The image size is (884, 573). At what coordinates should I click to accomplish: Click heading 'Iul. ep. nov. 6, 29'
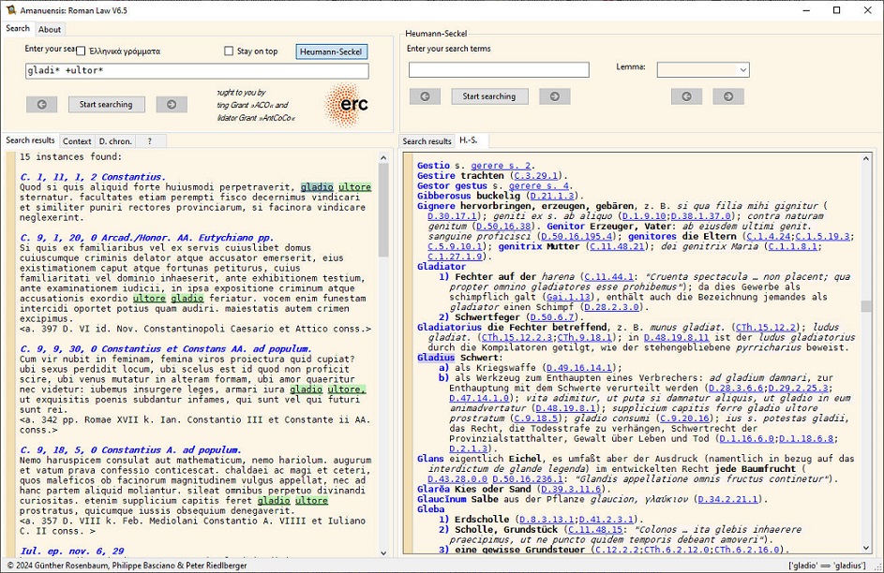pyautogui.click(x=72, y=551)
